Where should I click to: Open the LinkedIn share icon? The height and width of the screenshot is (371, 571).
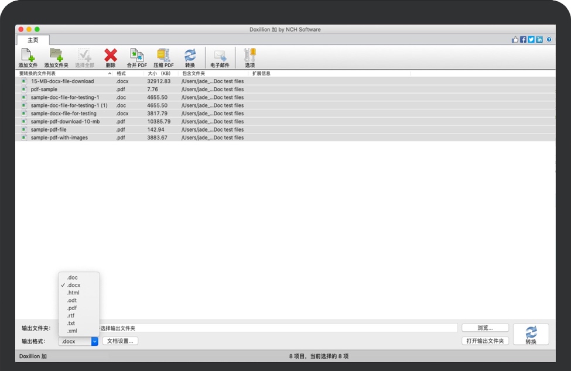pyautogui.click(x=539, y=40)
